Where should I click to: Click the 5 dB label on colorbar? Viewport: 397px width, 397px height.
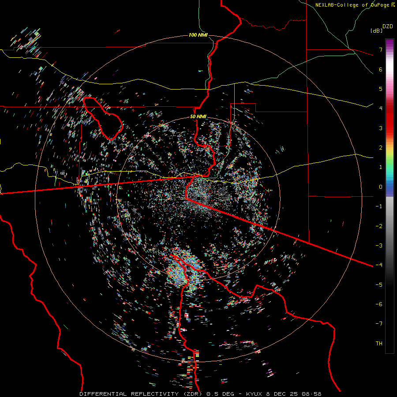click(381, 89)
